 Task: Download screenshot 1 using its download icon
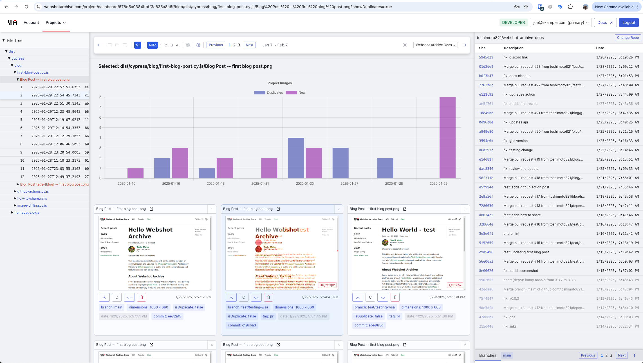[x=104, y=297]
